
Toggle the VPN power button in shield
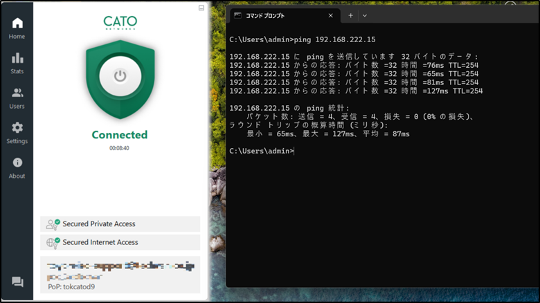pos(120,76)
